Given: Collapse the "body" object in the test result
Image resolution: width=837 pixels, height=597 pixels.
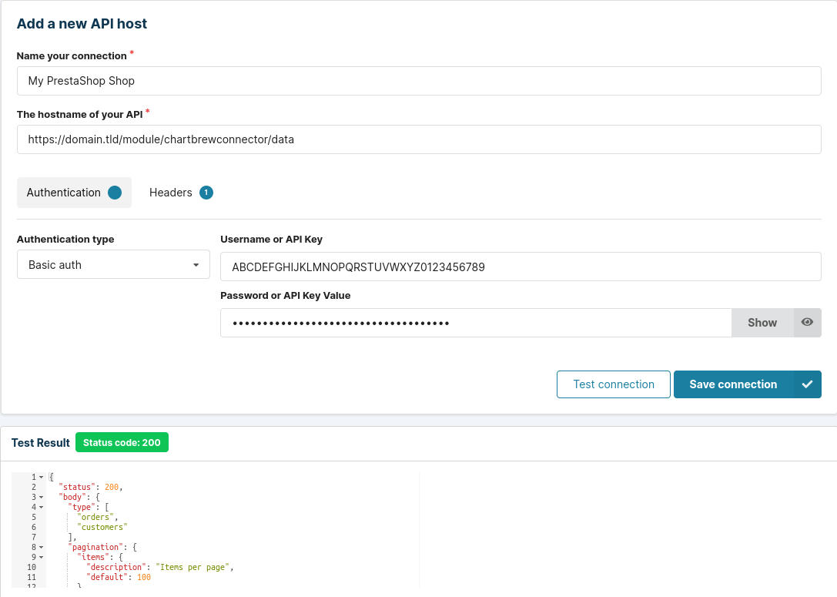Looking at the screenshot, I should pyautogui.click(x=41, y=497).
